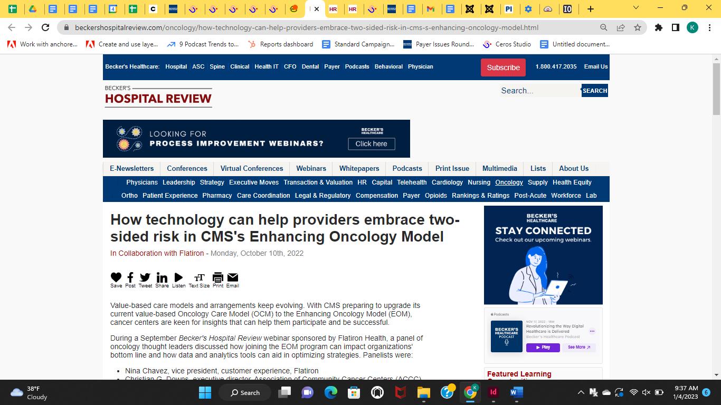Click the green K profile avatar in Chrome
This screenshot has width=721, height=405.
(692, 27)
